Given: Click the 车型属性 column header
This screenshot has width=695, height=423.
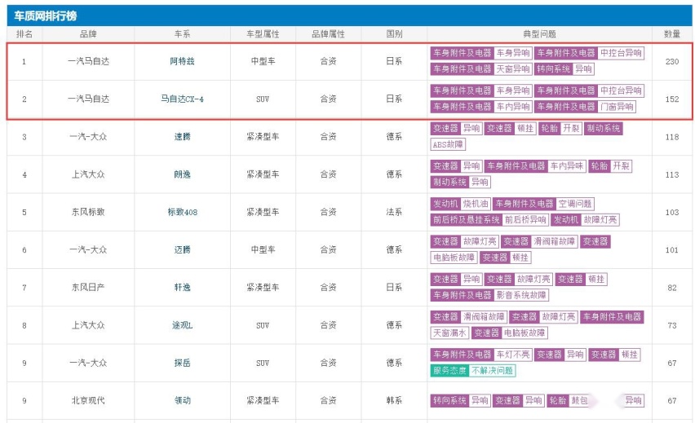Looking at the screenshot, I should (x=263, y=34).
